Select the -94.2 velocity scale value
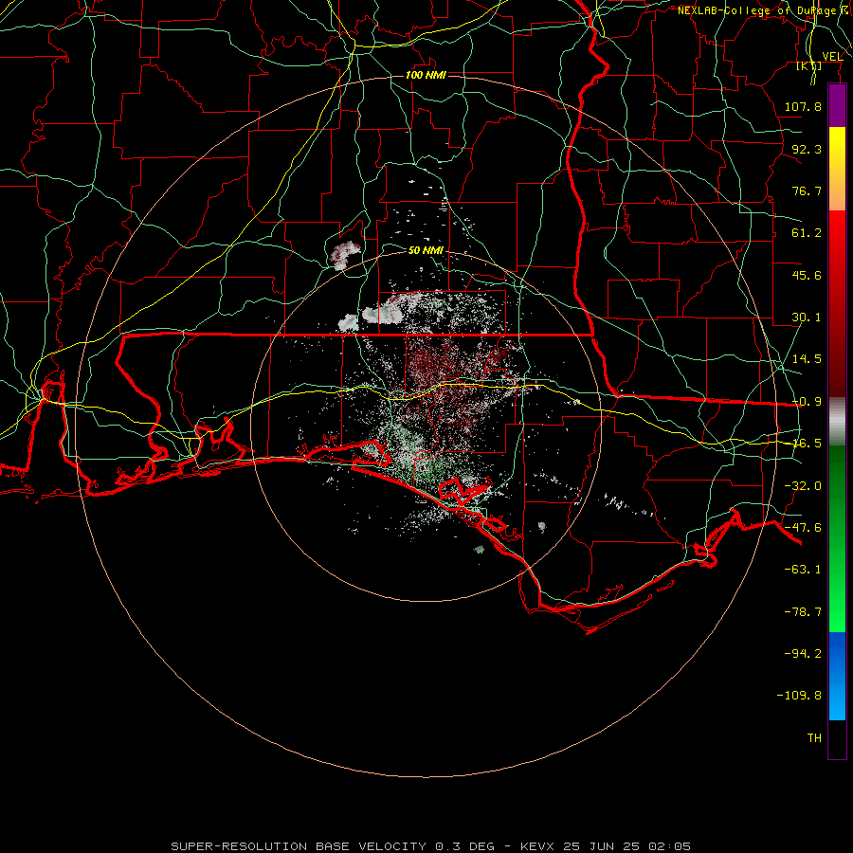Image resolution: width=853 pixels, height=853 pixels. 803,653
